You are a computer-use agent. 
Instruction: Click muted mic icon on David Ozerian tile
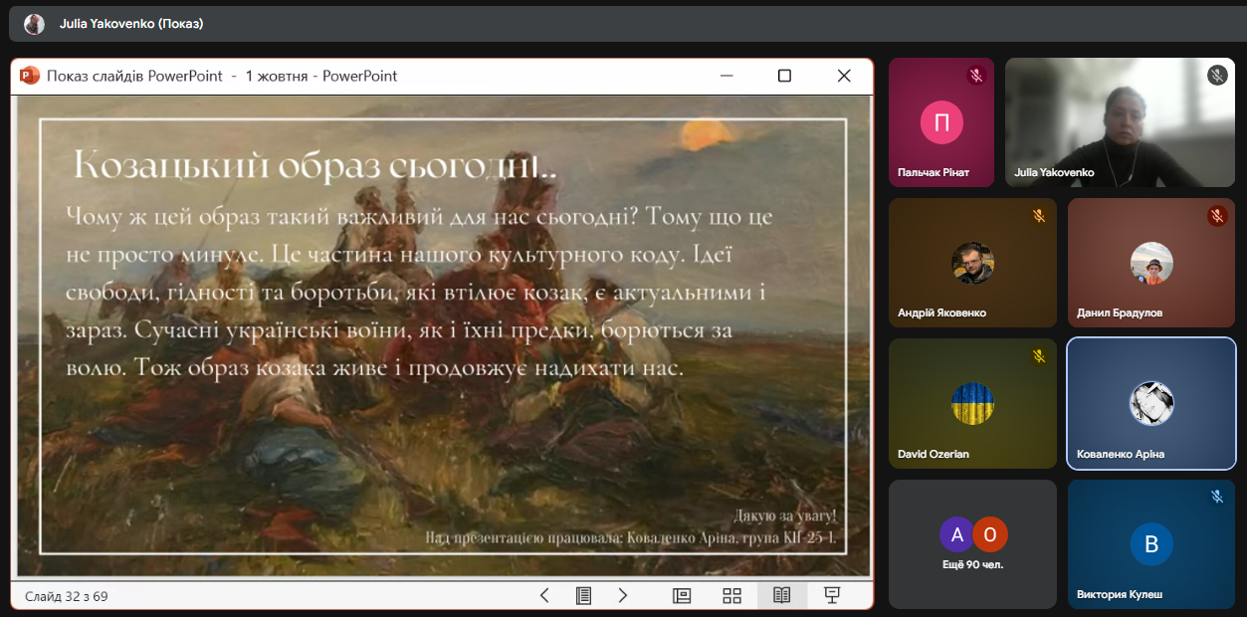point(1038,356)
